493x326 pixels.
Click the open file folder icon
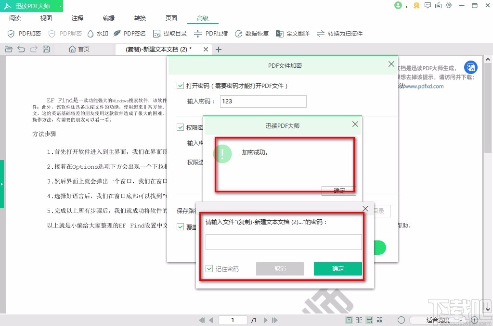pyautogui.click(x=9, y=49)
